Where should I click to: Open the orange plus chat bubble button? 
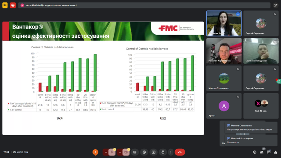click(95, 152)
